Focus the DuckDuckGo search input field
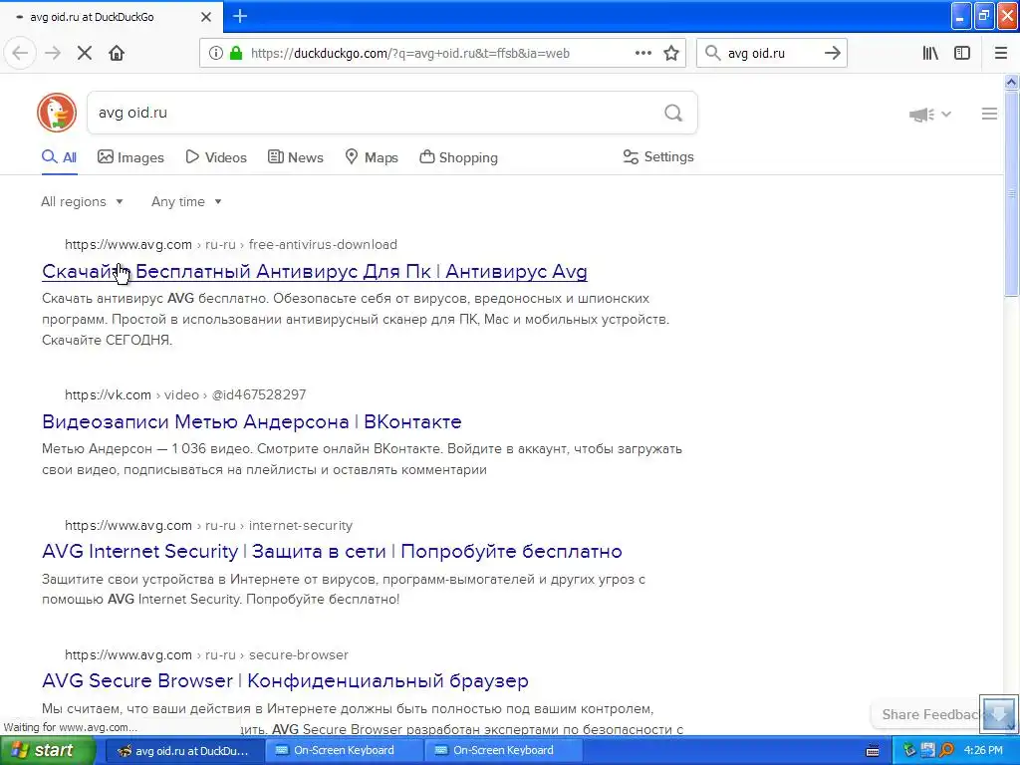The width and height of the screenshot is (1020, 765). pos(375,114)
